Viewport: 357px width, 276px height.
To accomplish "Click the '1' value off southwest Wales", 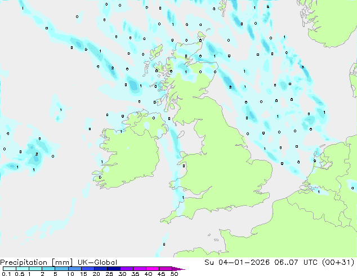I will [183, 198].
